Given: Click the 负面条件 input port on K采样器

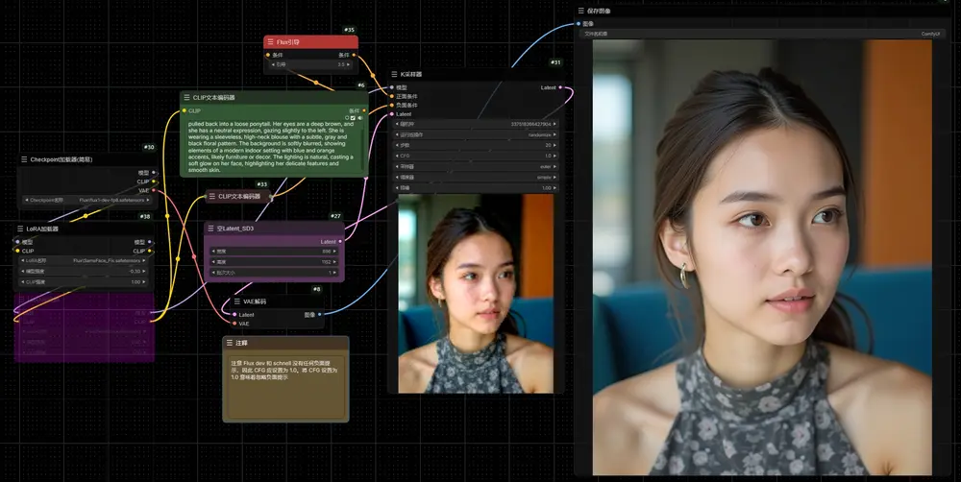Looking at the screenshot, I should point(392,106).
